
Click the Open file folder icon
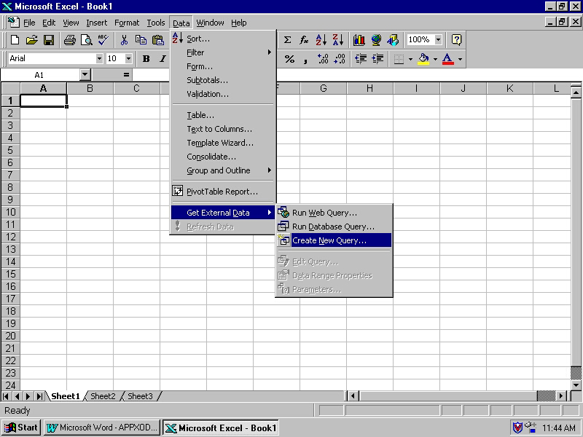[x=31, y=40]
